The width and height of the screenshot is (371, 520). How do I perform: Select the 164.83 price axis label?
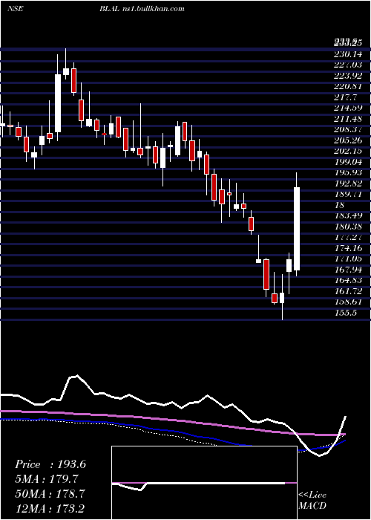pyautogui.click(x=348, y=280)
